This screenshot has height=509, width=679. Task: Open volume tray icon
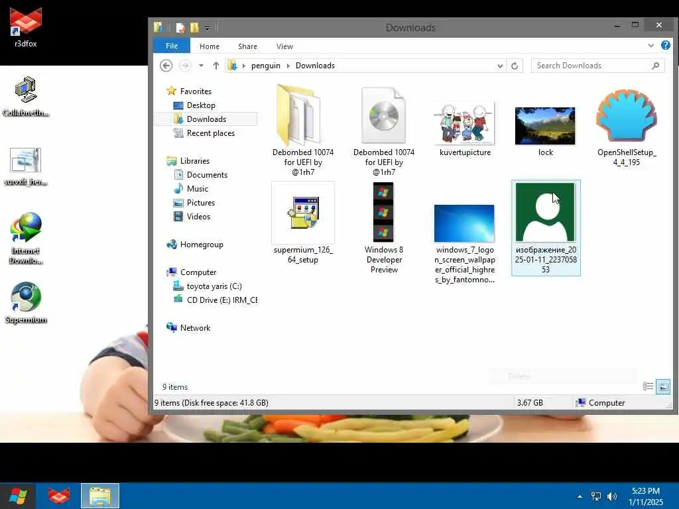(612, 496)
